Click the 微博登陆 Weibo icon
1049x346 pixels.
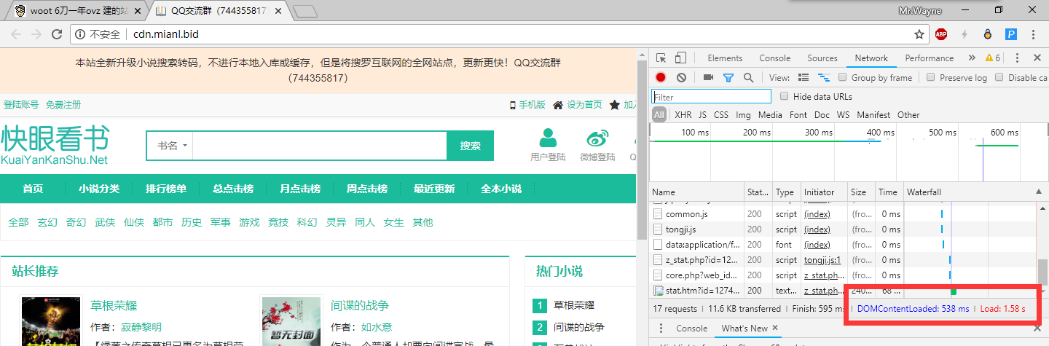[597, 137]
